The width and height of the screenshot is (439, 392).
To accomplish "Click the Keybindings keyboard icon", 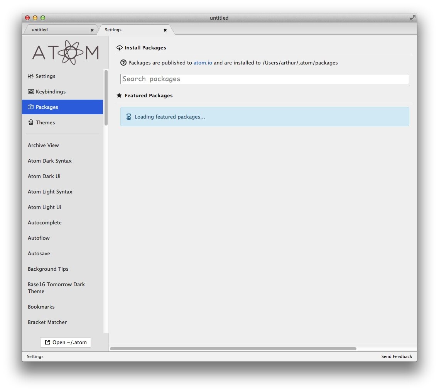I will [31, 92].
